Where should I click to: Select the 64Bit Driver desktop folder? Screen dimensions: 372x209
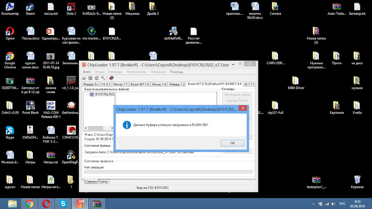click(296, 83)
